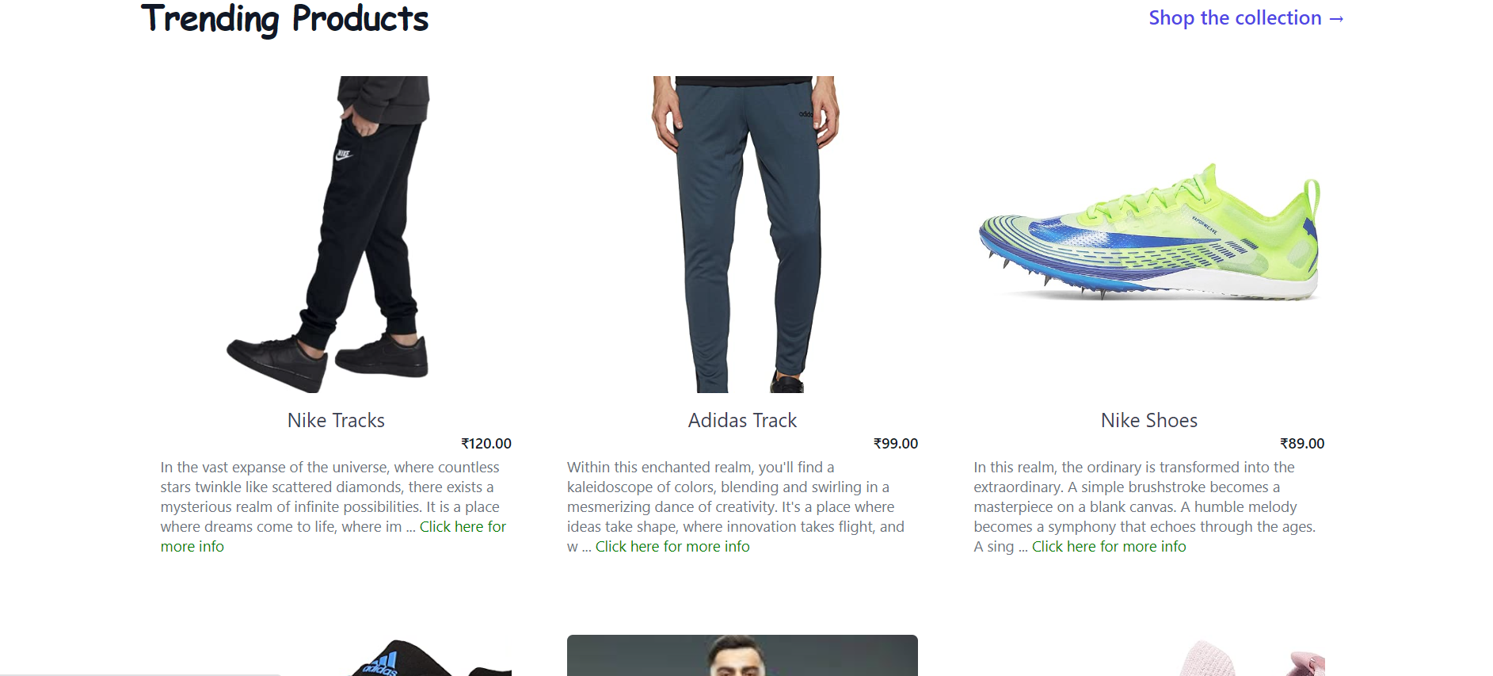Open the man's portrait product image at bottom
The width and height of the screenshot is (1493, 676).
(742, 655)
